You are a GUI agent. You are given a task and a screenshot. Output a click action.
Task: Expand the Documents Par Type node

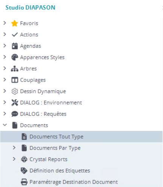point(14,148)
